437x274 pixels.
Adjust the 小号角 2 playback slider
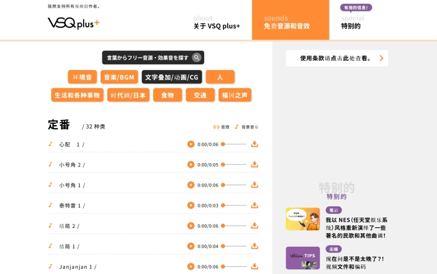[x=233, y=164]
